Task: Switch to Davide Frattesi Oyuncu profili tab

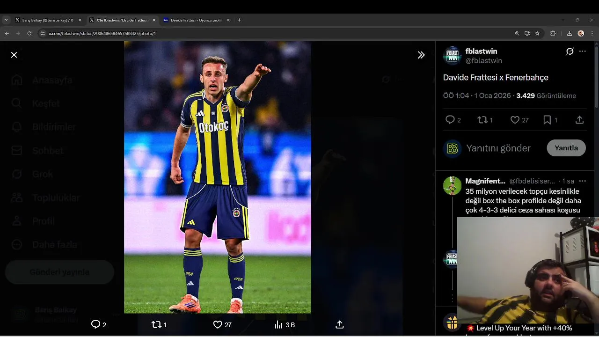Action: (196, 20)
